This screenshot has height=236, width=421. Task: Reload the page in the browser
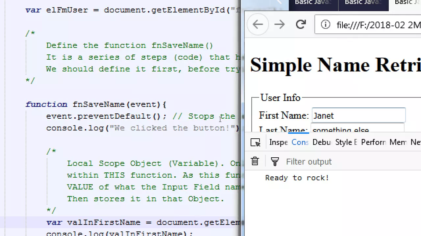point(301,25)
